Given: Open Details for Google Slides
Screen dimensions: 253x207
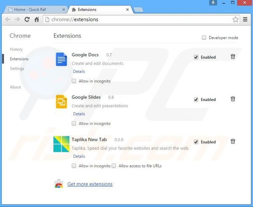Looking at the screenshot, I should click(x=79, y=114).
